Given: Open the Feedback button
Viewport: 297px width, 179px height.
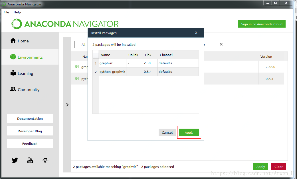Looking at the screenshot, I should click(x=30, y=143).
